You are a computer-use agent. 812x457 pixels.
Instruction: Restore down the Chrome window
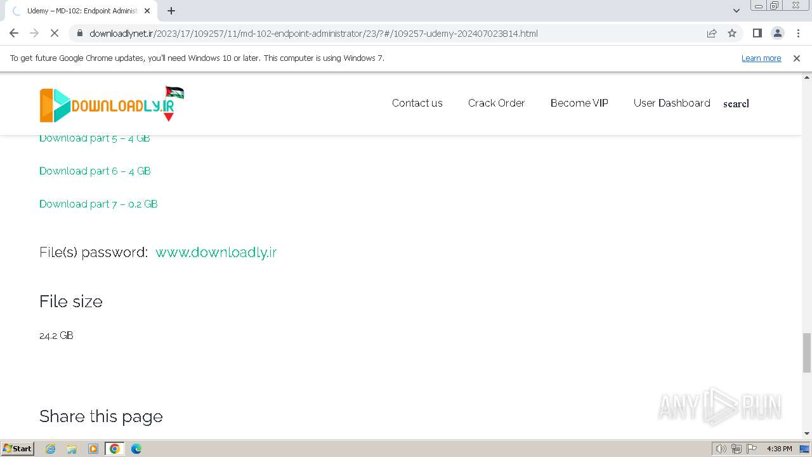pyautogui.click(x=775, y=6)
